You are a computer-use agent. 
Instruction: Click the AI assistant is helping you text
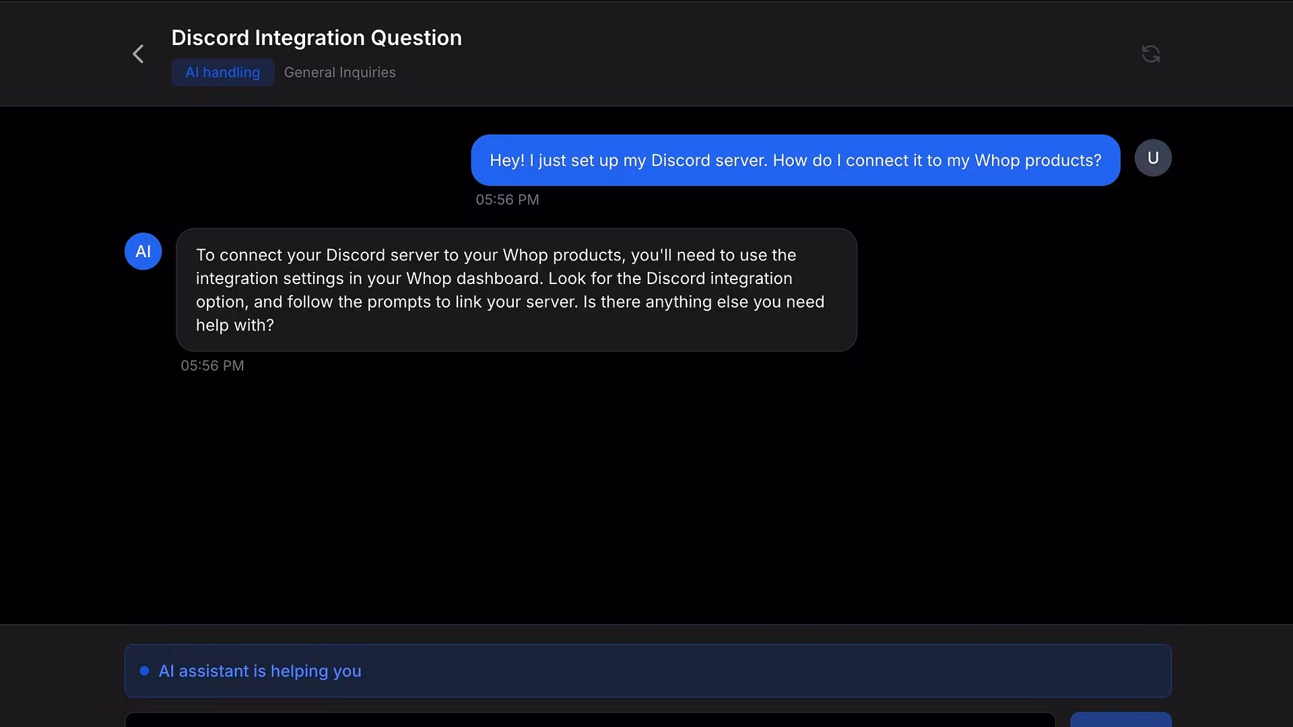(260, 671)
